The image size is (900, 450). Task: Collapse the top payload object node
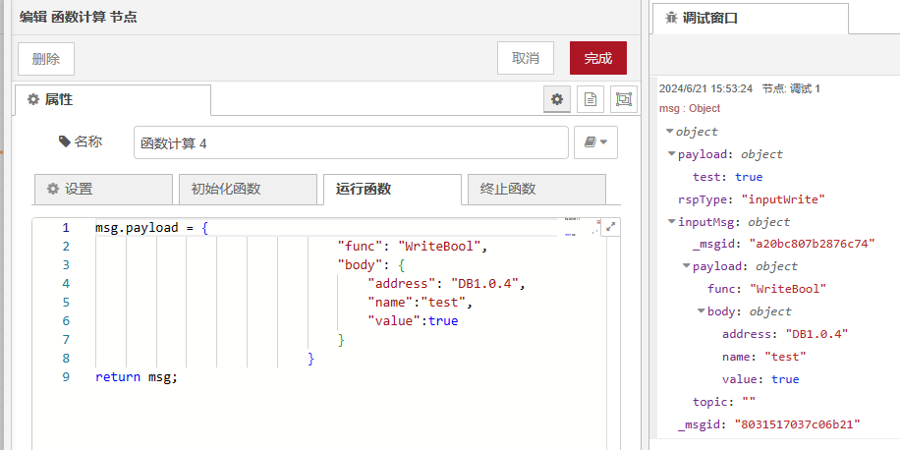[671, 154]
